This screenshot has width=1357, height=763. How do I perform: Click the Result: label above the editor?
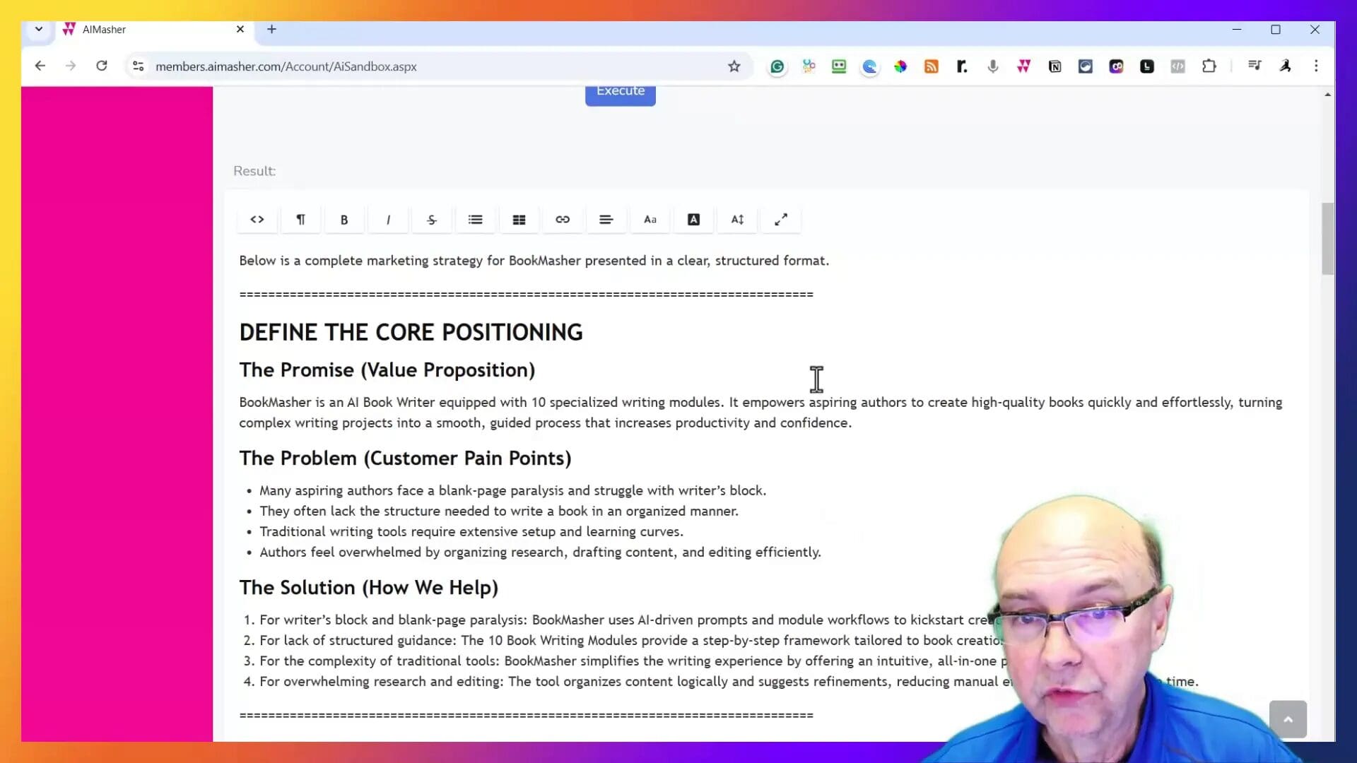point(254,171)
